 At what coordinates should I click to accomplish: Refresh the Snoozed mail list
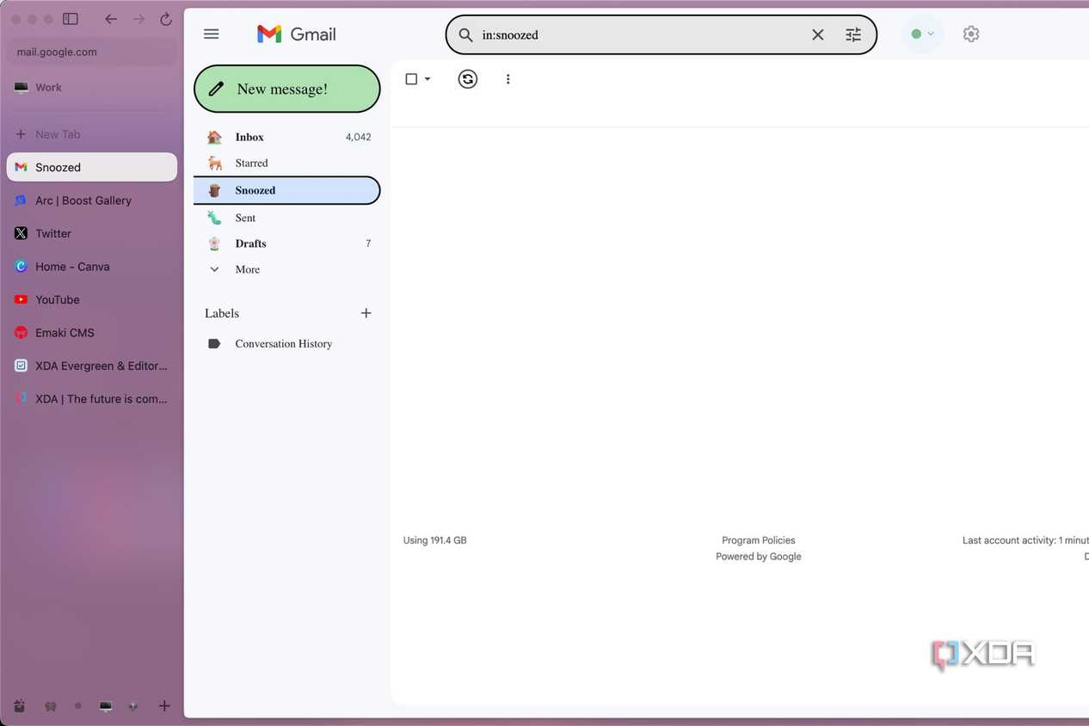[467, 79]
